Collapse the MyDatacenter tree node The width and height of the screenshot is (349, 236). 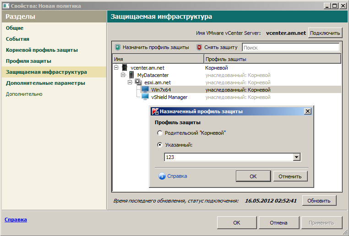(123, 75)
